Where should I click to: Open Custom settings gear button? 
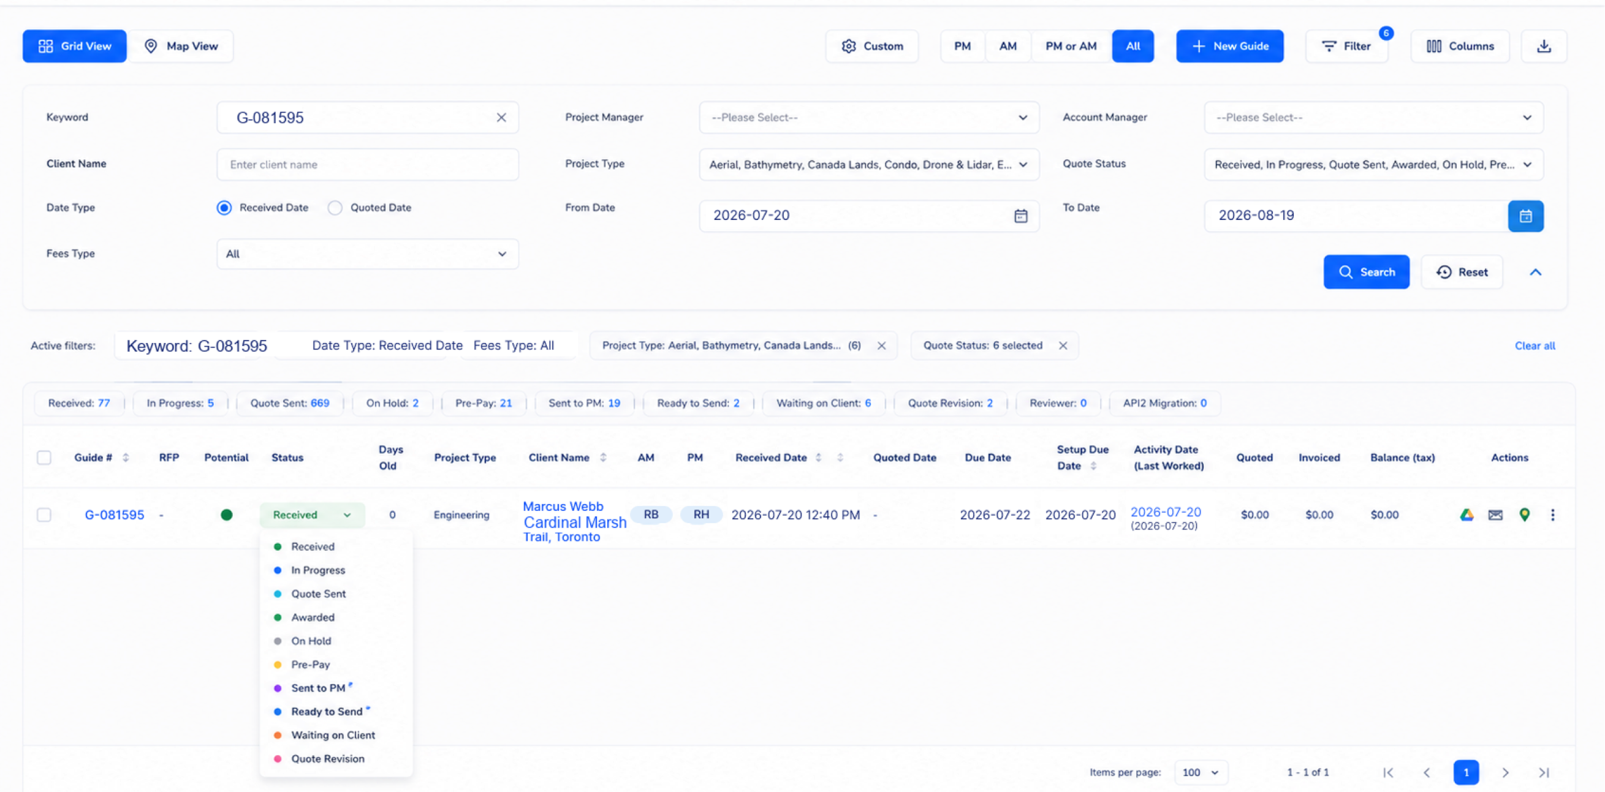871,46
